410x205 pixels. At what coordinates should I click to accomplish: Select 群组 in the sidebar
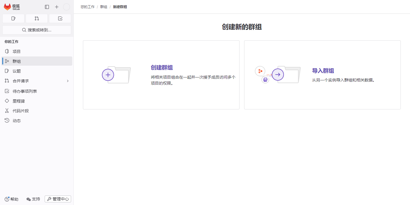pyautogui.click(x=17, y=61)
